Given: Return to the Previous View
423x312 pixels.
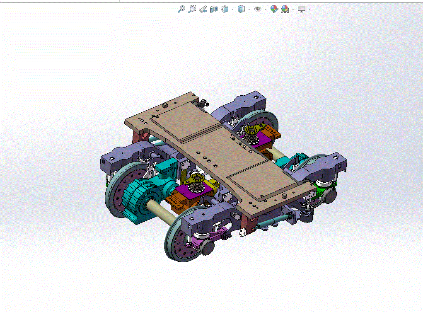Looking at the screenshot, I should pyautogui.click(x=203, y=9).
